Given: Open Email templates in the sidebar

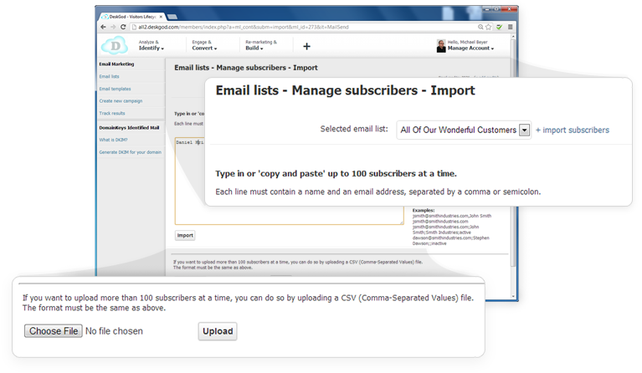Looking at the screenshot, I should 115,89.
